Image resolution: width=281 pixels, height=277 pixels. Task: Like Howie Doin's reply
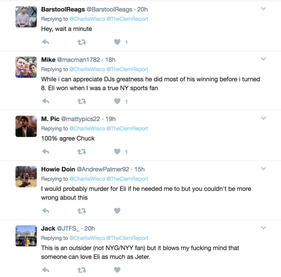pos(117,211)
